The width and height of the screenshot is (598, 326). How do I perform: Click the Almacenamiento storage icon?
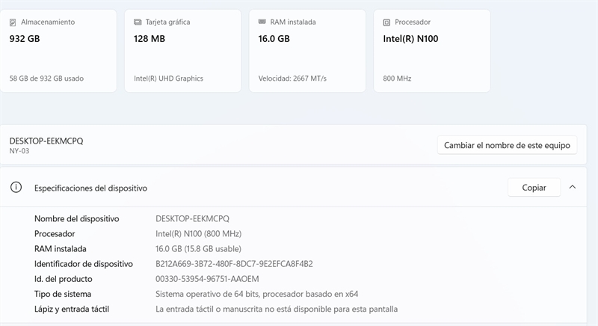pyautogui.click(x=13, y=22)
